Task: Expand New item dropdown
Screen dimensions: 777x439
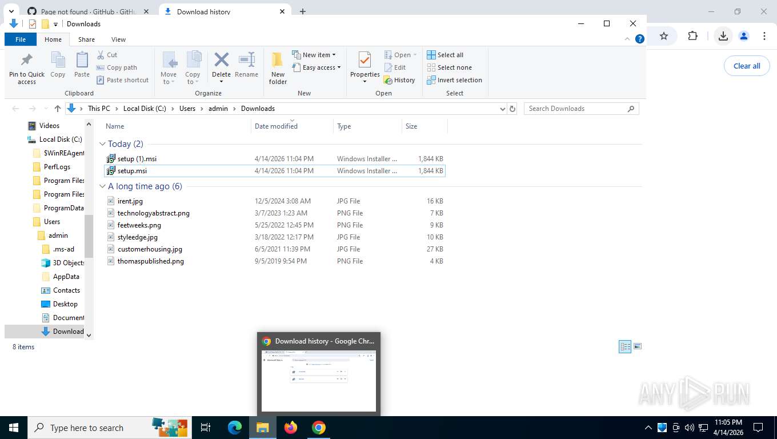Action: [x=314, y=55]
